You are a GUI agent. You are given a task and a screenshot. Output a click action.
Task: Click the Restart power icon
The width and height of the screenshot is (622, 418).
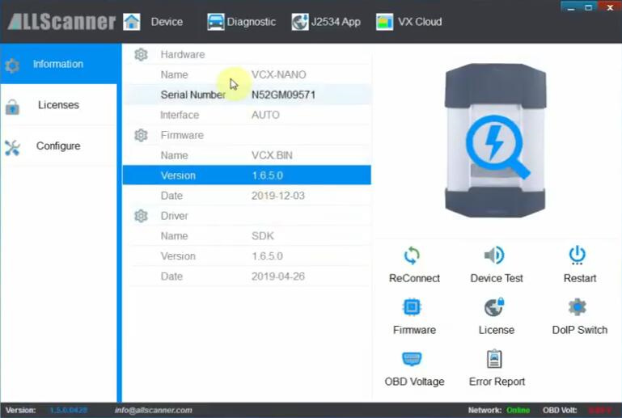click(x=578, y=255)
